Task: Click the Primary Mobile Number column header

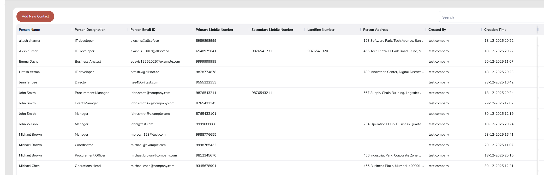Action: pos(214,30)
